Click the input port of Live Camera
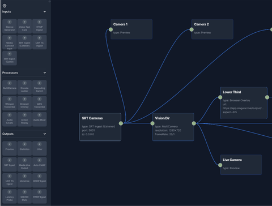 click(x=220, y=165)
